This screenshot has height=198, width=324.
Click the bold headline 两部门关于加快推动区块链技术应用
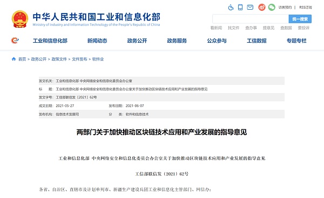point(161,132)
